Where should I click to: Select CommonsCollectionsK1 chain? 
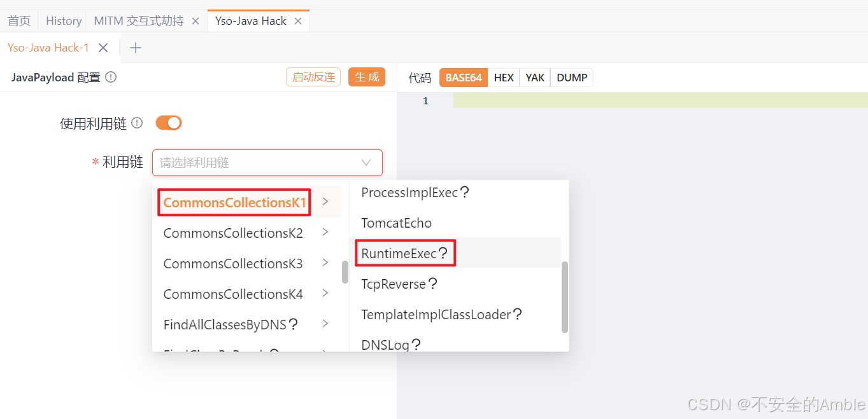pos(235,203)
